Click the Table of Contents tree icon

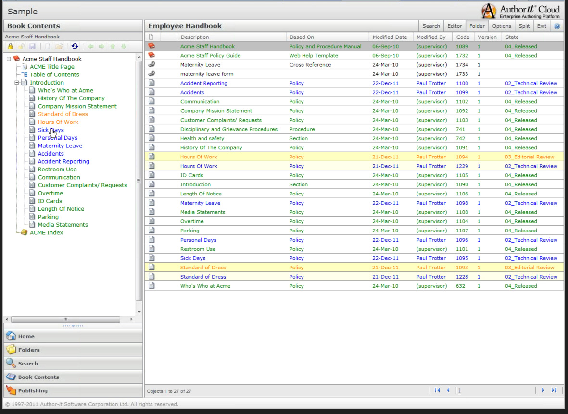[x=24, y=74]
